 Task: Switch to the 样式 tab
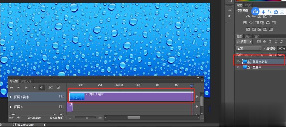coord(248,5)
